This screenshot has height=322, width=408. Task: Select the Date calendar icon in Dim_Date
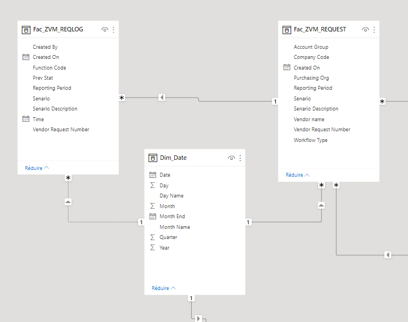tap(153, 175)
